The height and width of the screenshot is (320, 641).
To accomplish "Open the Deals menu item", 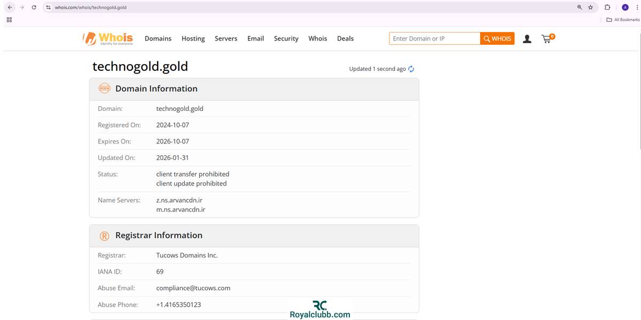I will (345, 38).
